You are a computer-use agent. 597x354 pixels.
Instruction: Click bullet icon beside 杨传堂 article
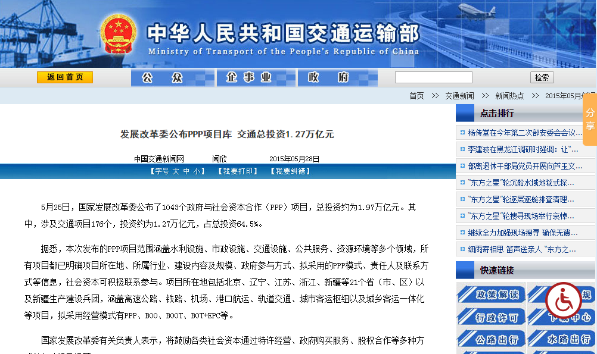462,132
